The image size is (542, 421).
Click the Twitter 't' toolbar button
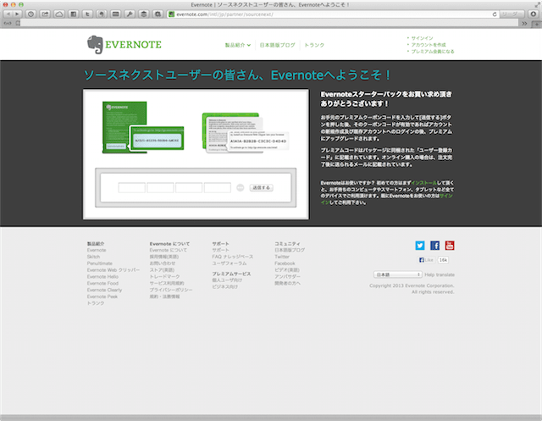point(87,14)
